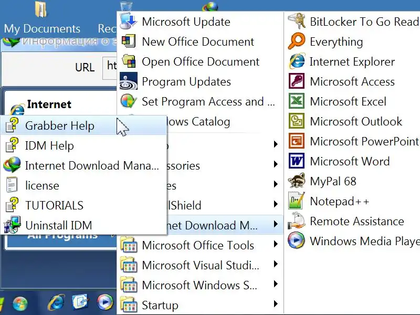Click the 'IDM Help' text label
This screenshot has height=315, width=420.
tap(49, 146)
